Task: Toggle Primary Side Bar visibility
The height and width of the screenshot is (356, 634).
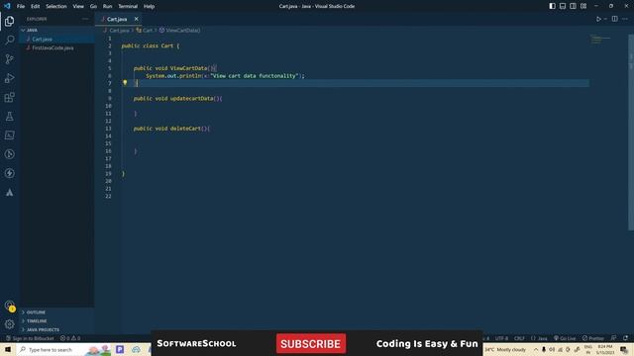Action: [x=553, y=6]
